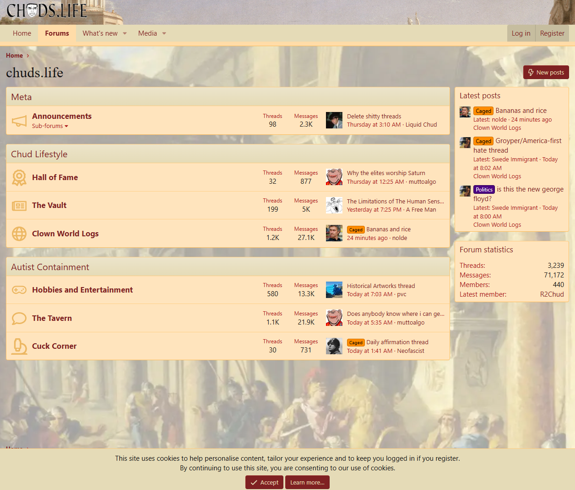Expand the Media menu arrow
The width and height of the screenshot is (575, 490).
coord(164,33)
